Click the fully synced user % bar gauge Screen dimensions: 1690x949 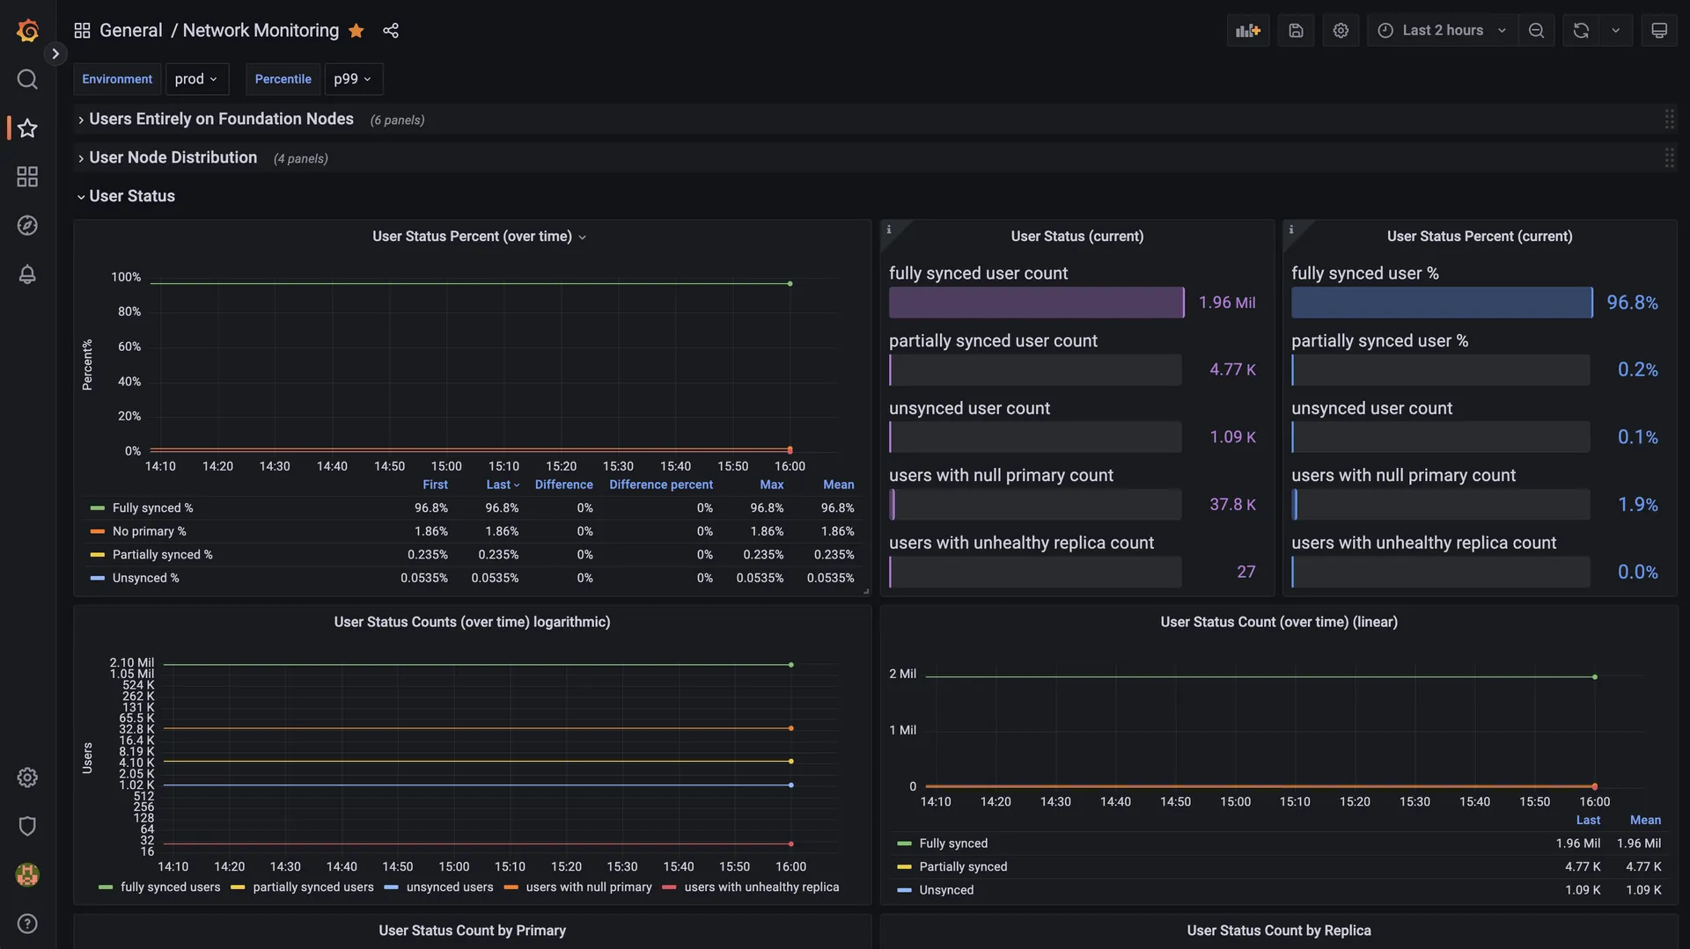coord(1440,303)
